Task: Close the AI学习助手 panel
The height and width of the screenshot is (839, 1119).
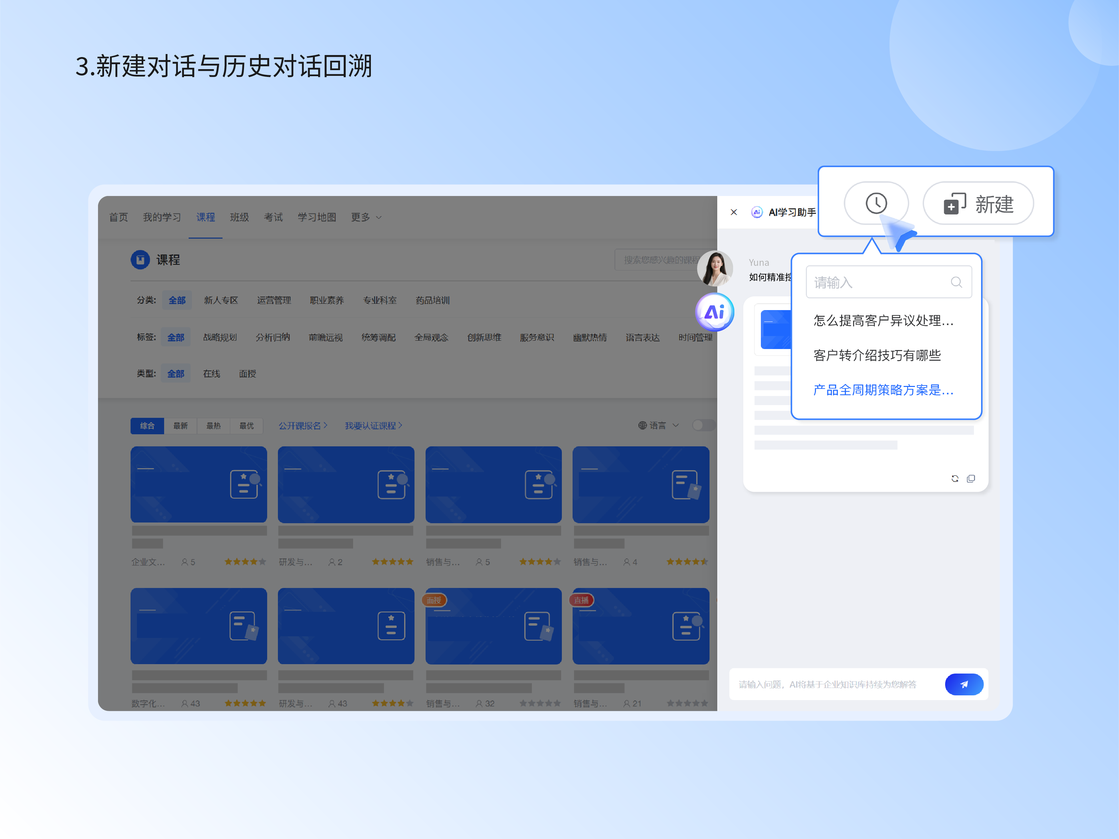Action: pyautogui.click(x=733, y=212)
